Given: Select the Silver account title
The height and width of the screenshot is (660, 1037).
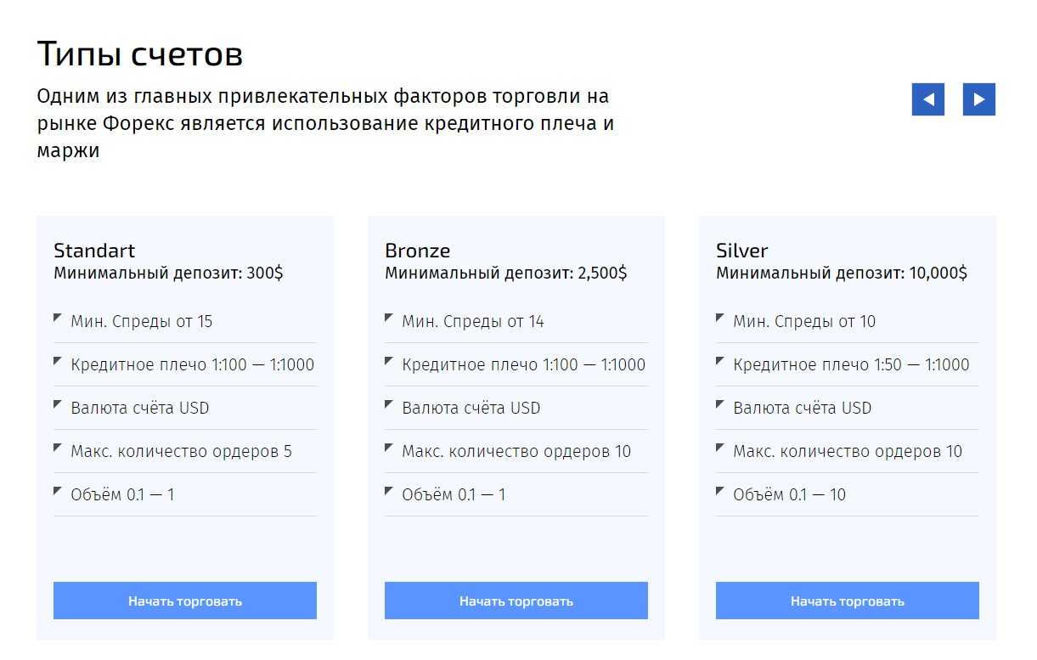Looking at the screenshot, I should [741, 251].
